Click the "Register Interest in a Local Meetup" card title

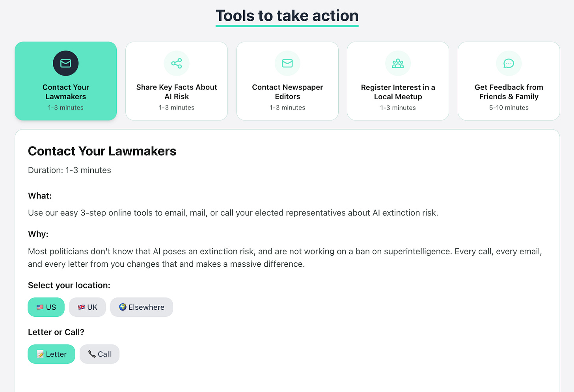[398, 92]
